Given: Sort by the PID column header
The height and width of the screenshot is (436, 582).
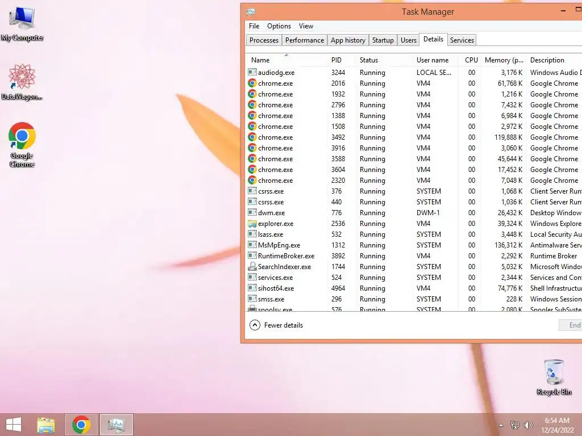Looking at the screenshot, I should pos(342,60).
